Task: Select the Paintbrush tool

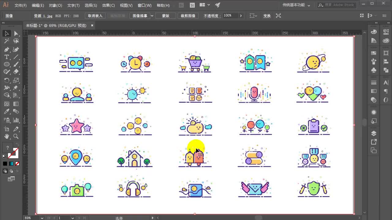Action: click(16, 64)
